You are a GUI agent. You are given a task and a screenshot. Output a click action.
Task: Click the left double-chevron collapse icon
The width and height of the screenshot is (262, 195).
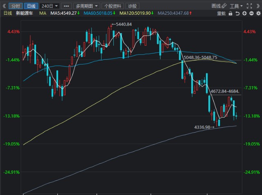point(5,6)
